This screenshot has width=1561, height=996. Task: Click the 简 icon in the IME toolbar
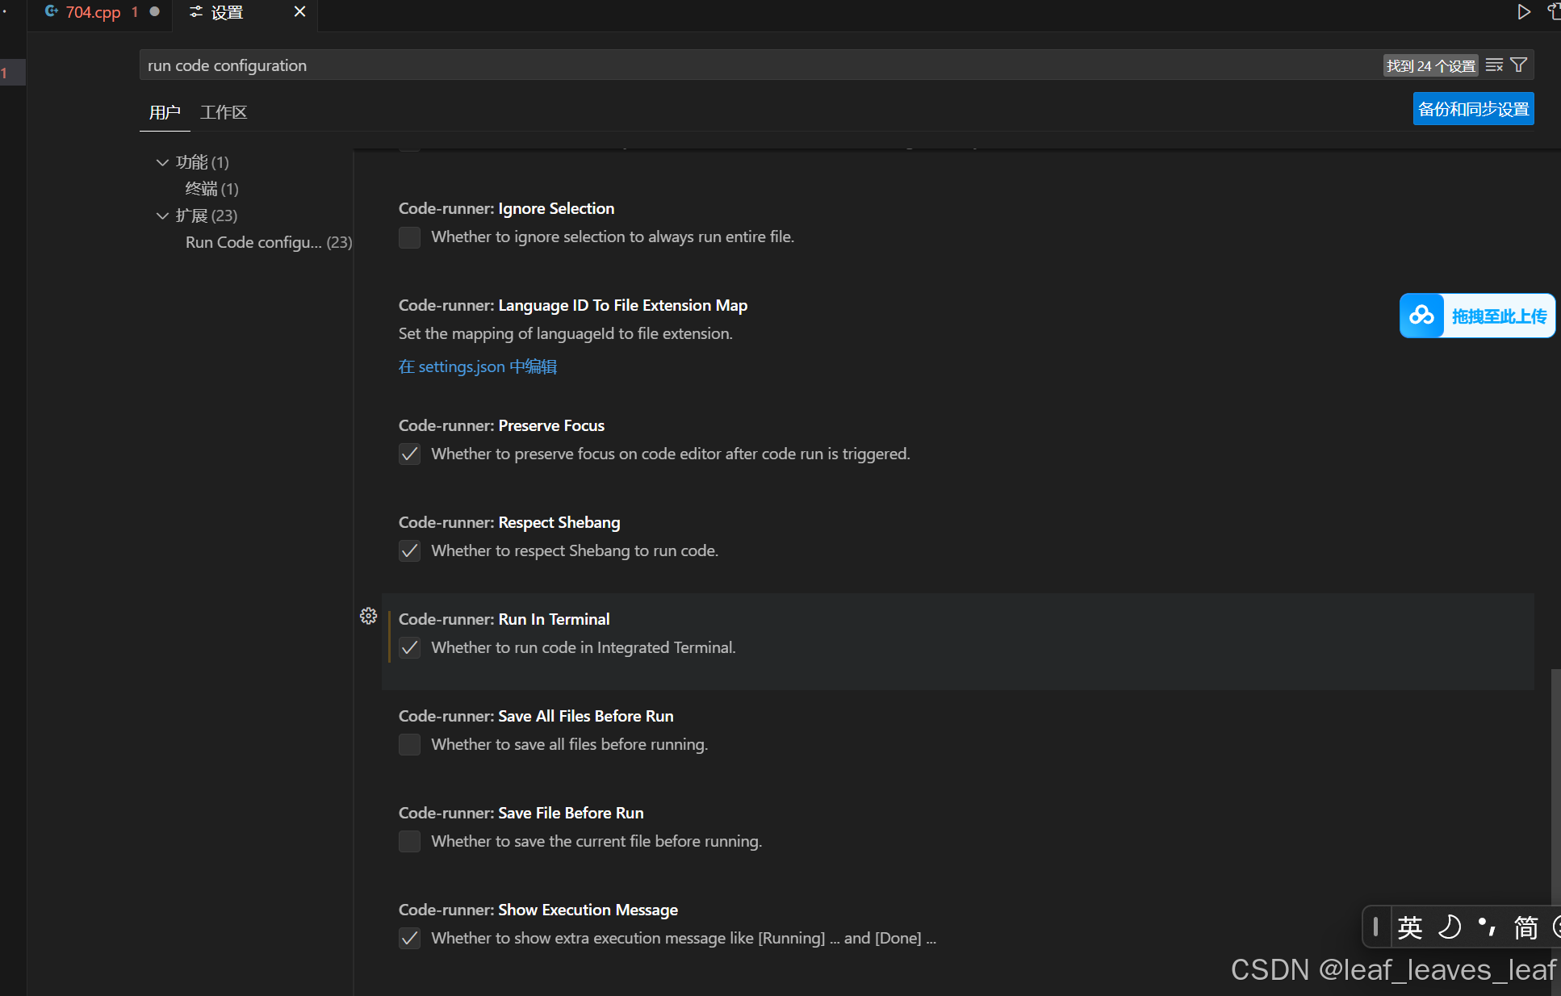pyautogui.click(x=1525, y=927)
